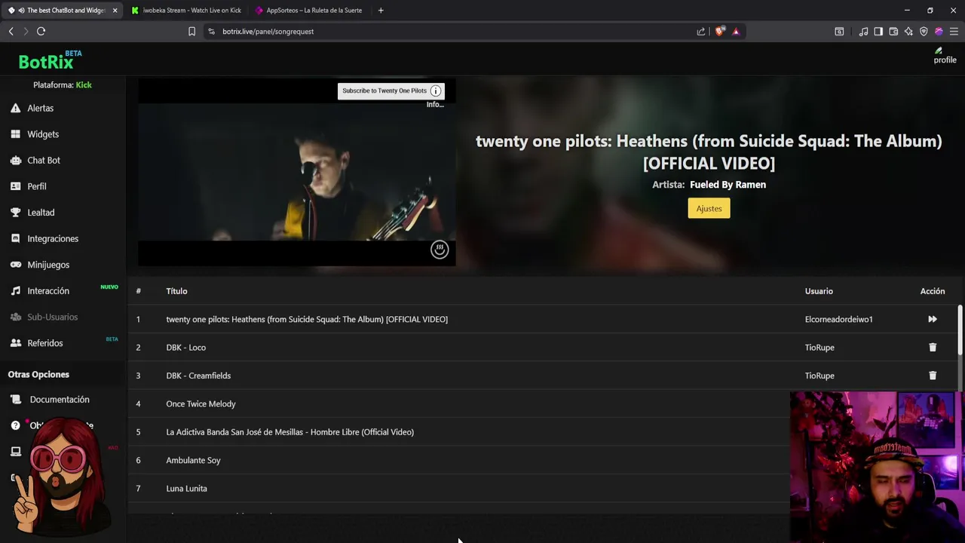Click user Elcorneadordeiwo1 in the table

pyautogui.click(x=838, y=319)
